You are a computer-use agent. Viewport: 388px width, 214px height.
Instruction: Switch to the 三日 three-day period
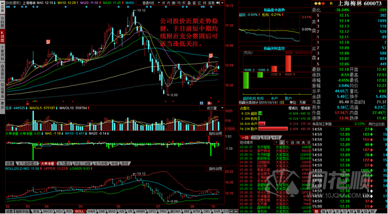click(255, 137)
